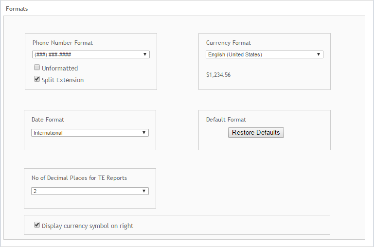Screen dimensions: 374x247
Task: Disable Display currency symbol on right
Action: [x=37, y=225]
